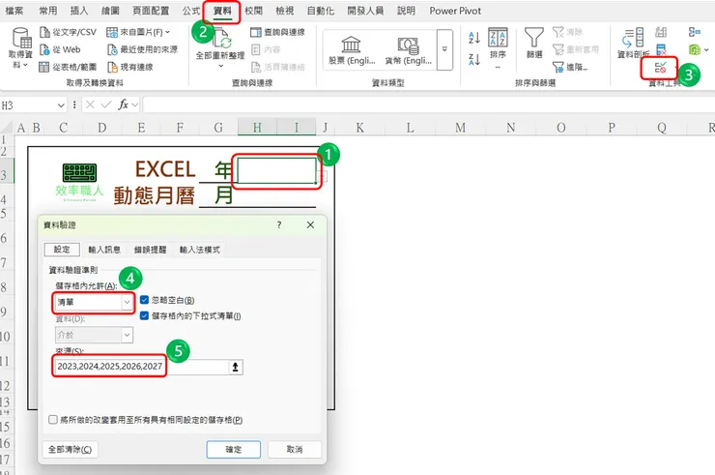Viewport: 715px width, 475px height.
Task: Click 全部清除 button
Action: tap(70, 450)
